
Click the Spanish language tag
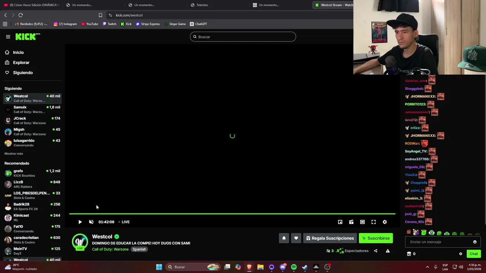[139, 249]
